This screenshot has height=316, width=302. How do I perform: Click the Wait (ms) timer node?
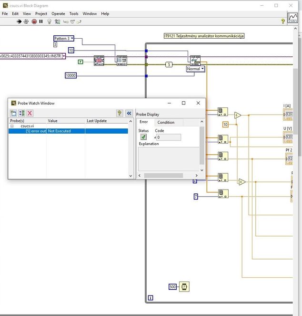[184, 286]
